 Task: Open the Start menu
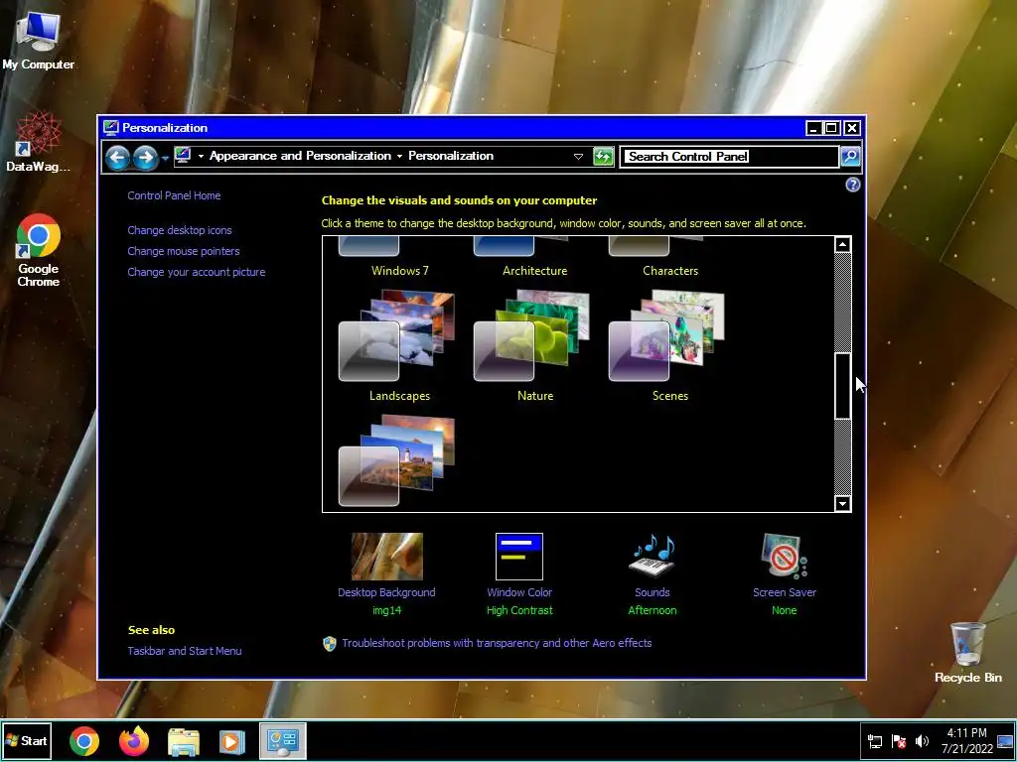[27, 740]
